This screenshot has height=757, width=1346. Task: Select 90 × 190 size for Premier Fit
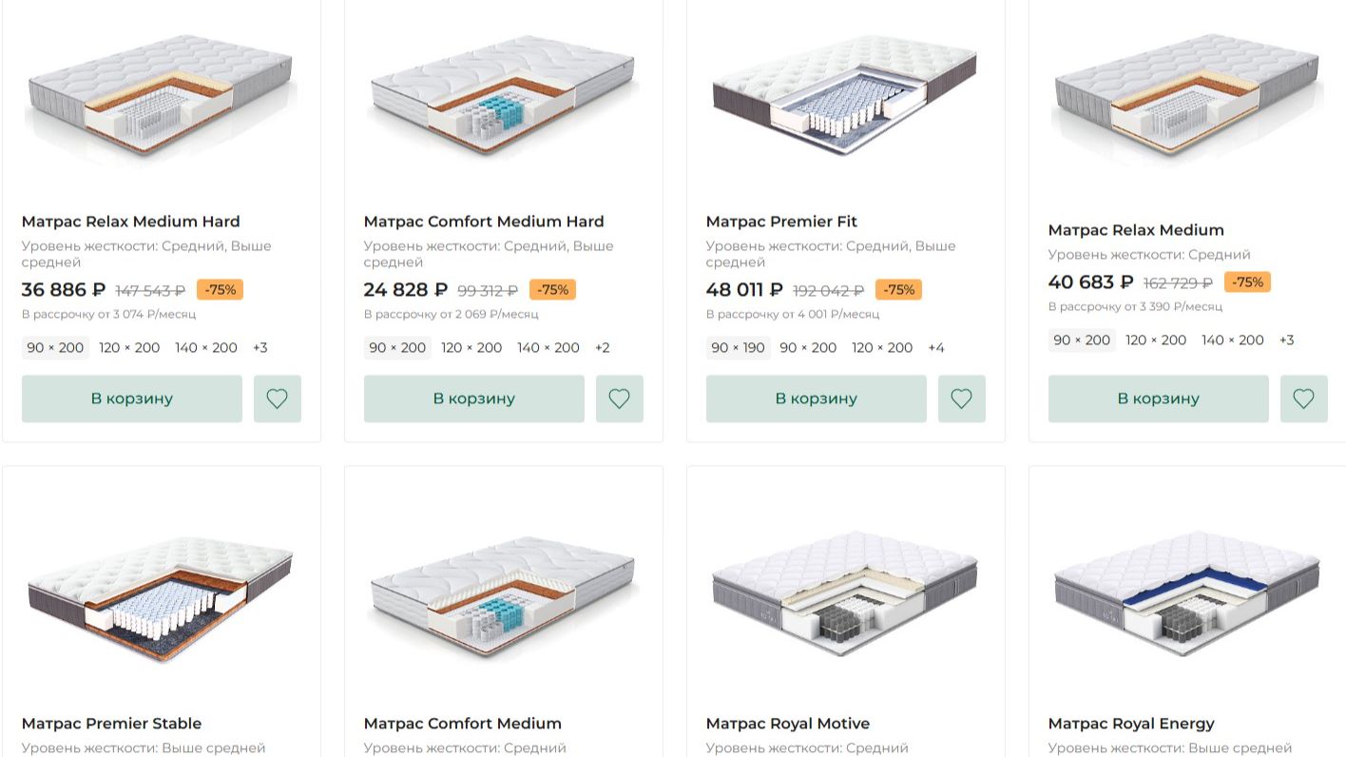[739, 348]
